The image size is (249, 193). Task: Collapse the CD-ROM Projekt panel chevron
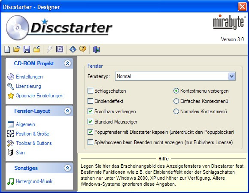[x=68, y=63]
